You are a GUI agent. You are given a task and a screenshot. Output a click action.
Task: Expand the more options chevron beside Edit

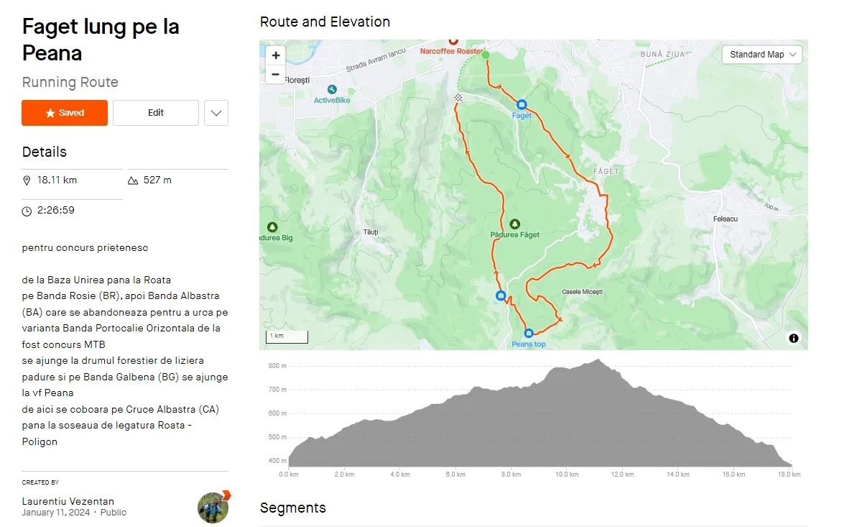pos(216,113)
